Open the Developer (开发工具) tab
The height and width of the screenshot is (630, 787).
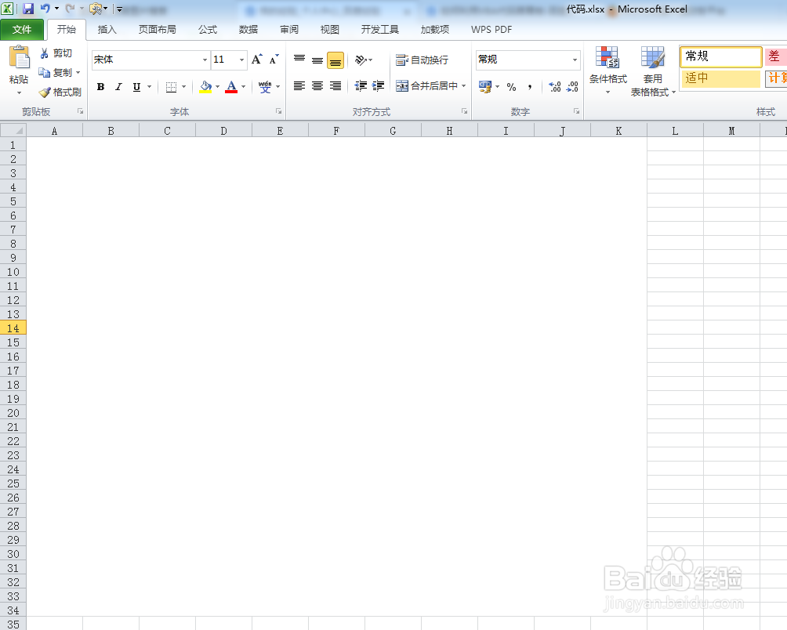tap(380, 30)
